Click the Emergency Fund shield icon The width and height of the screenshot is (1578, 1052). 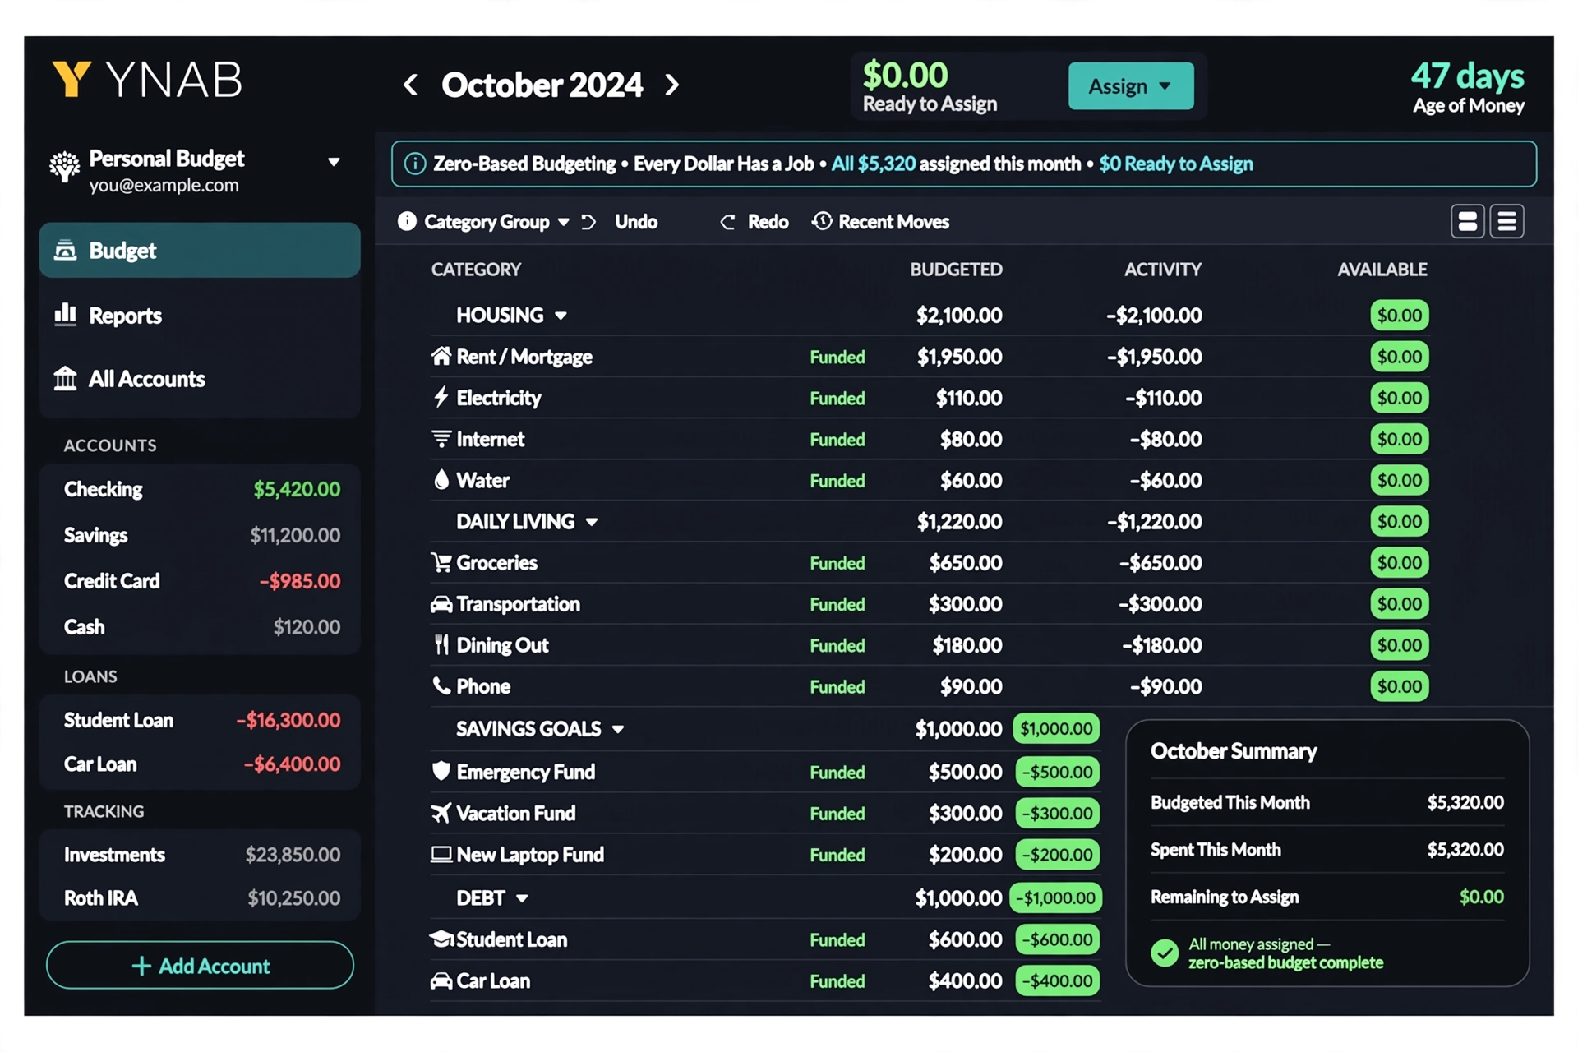click(441, 771)
